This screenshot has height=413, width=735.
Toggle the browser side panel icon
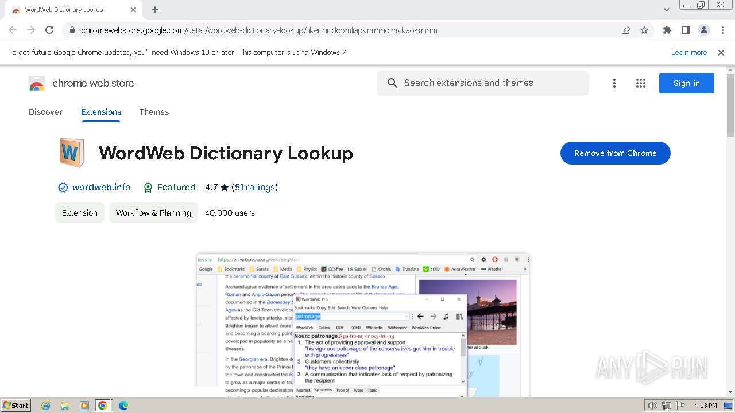tap(685, 30)
